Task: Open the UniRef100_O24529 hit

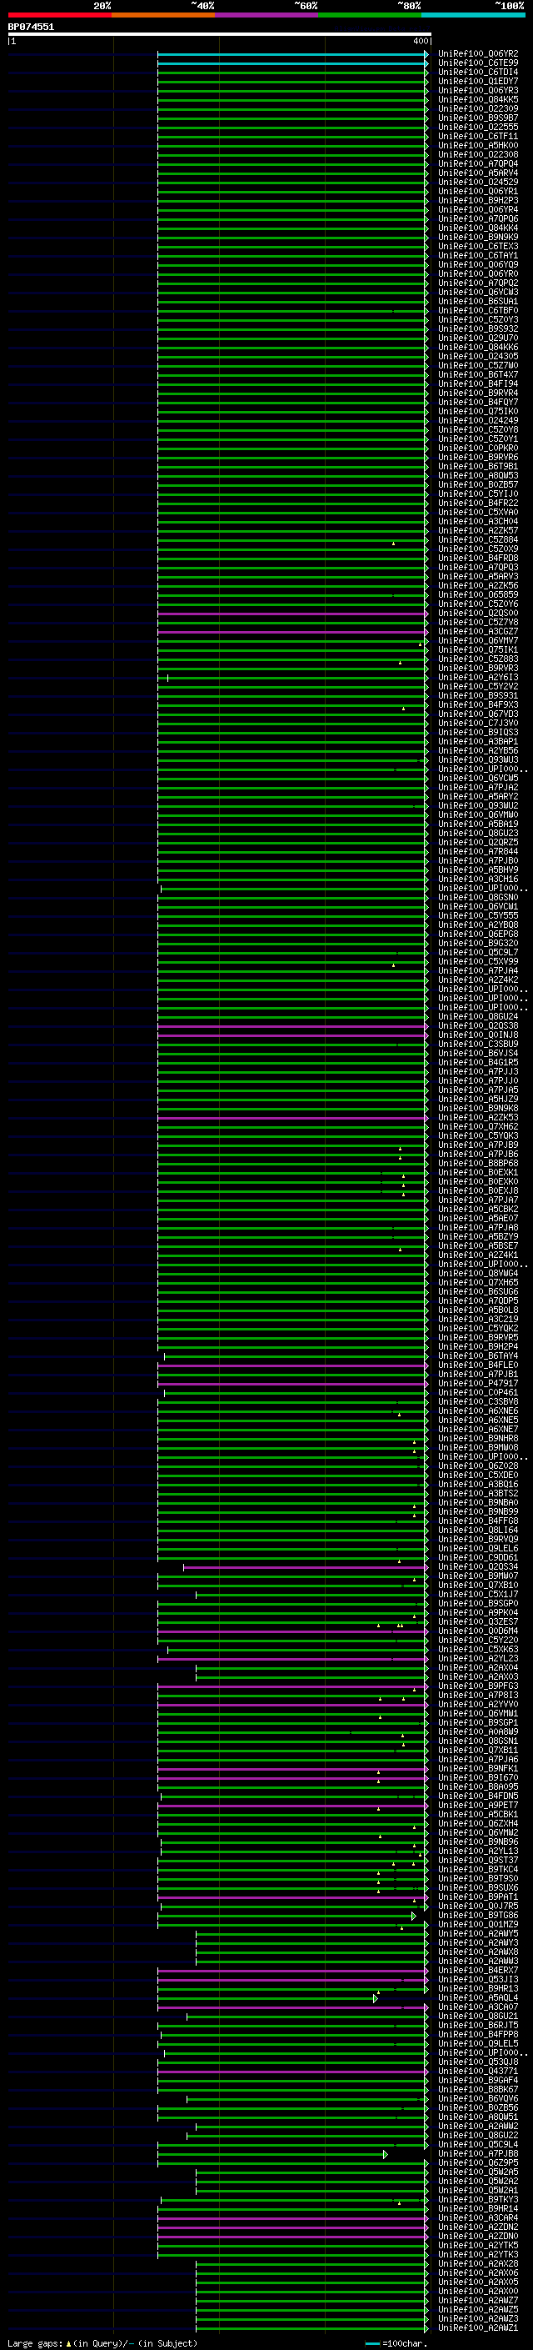Action: 477,182
